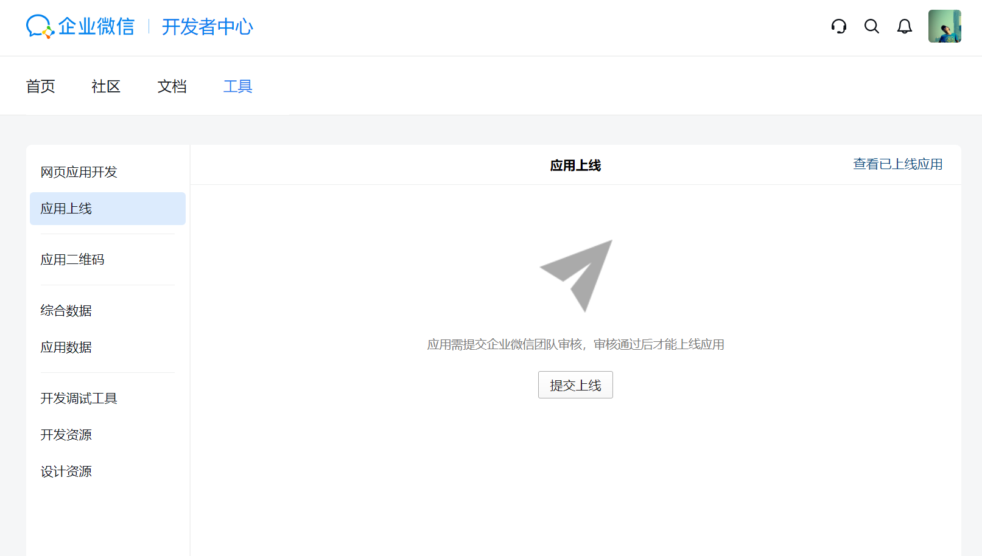Open 查看已上线应用 link
982x556 pixels.
click(897, 164)
